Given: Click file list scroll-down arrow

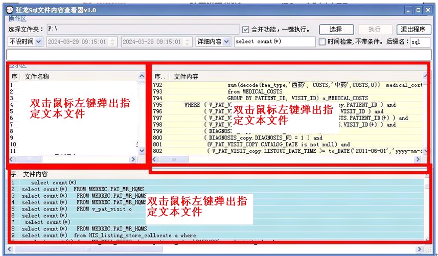Looking at the screenshot, I should click(142, 151).
